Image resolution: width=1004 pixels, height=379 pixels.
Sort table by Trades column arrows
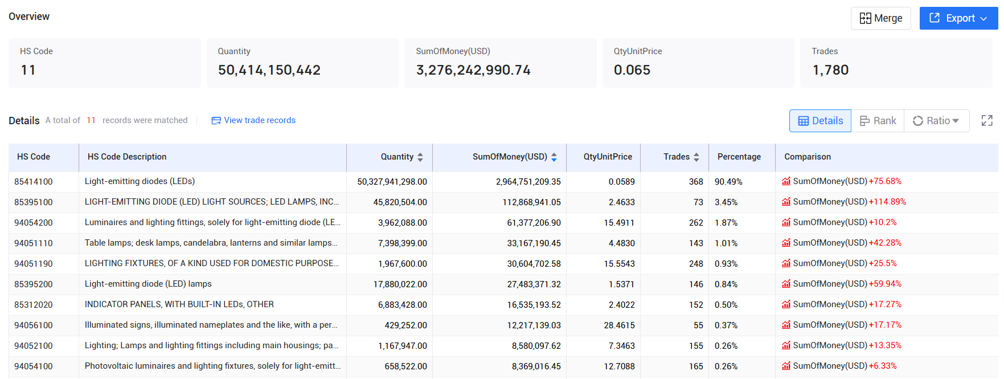point(696,157)
